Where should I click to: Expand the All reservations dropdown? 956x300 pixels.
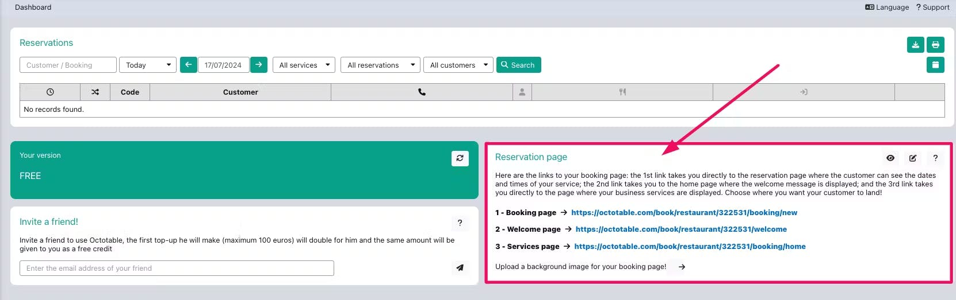pos(380,65)
